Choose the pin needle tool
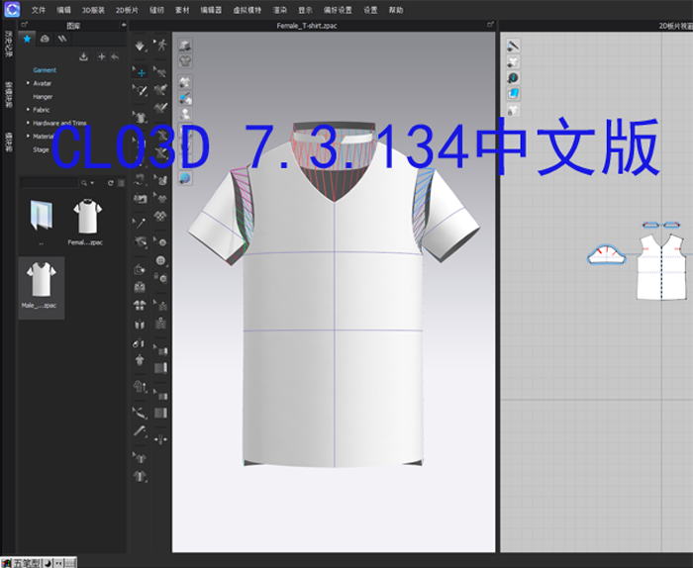693x568 pixels. point(141,223)
